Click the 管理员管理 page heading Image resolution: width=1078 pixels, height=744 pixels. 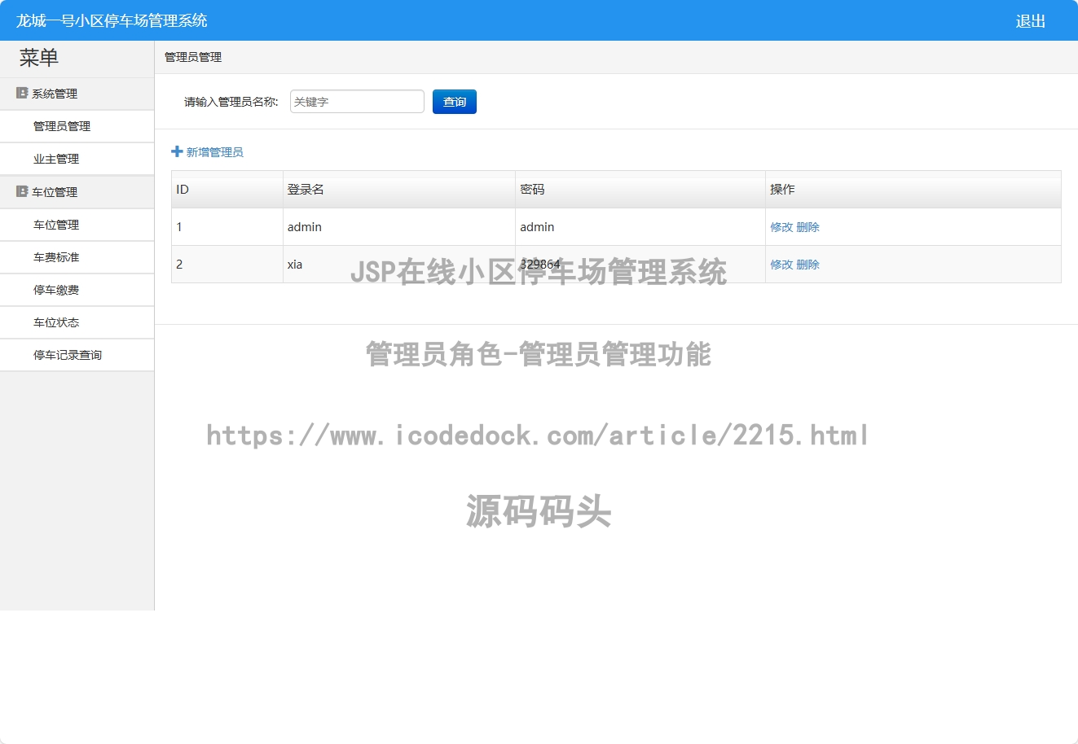[x=193, y=57]
